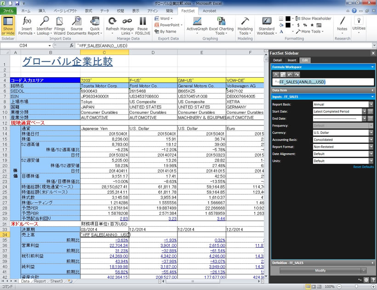Open sidebar settings gear
377x290 pixels.
(x=366, y=280)
